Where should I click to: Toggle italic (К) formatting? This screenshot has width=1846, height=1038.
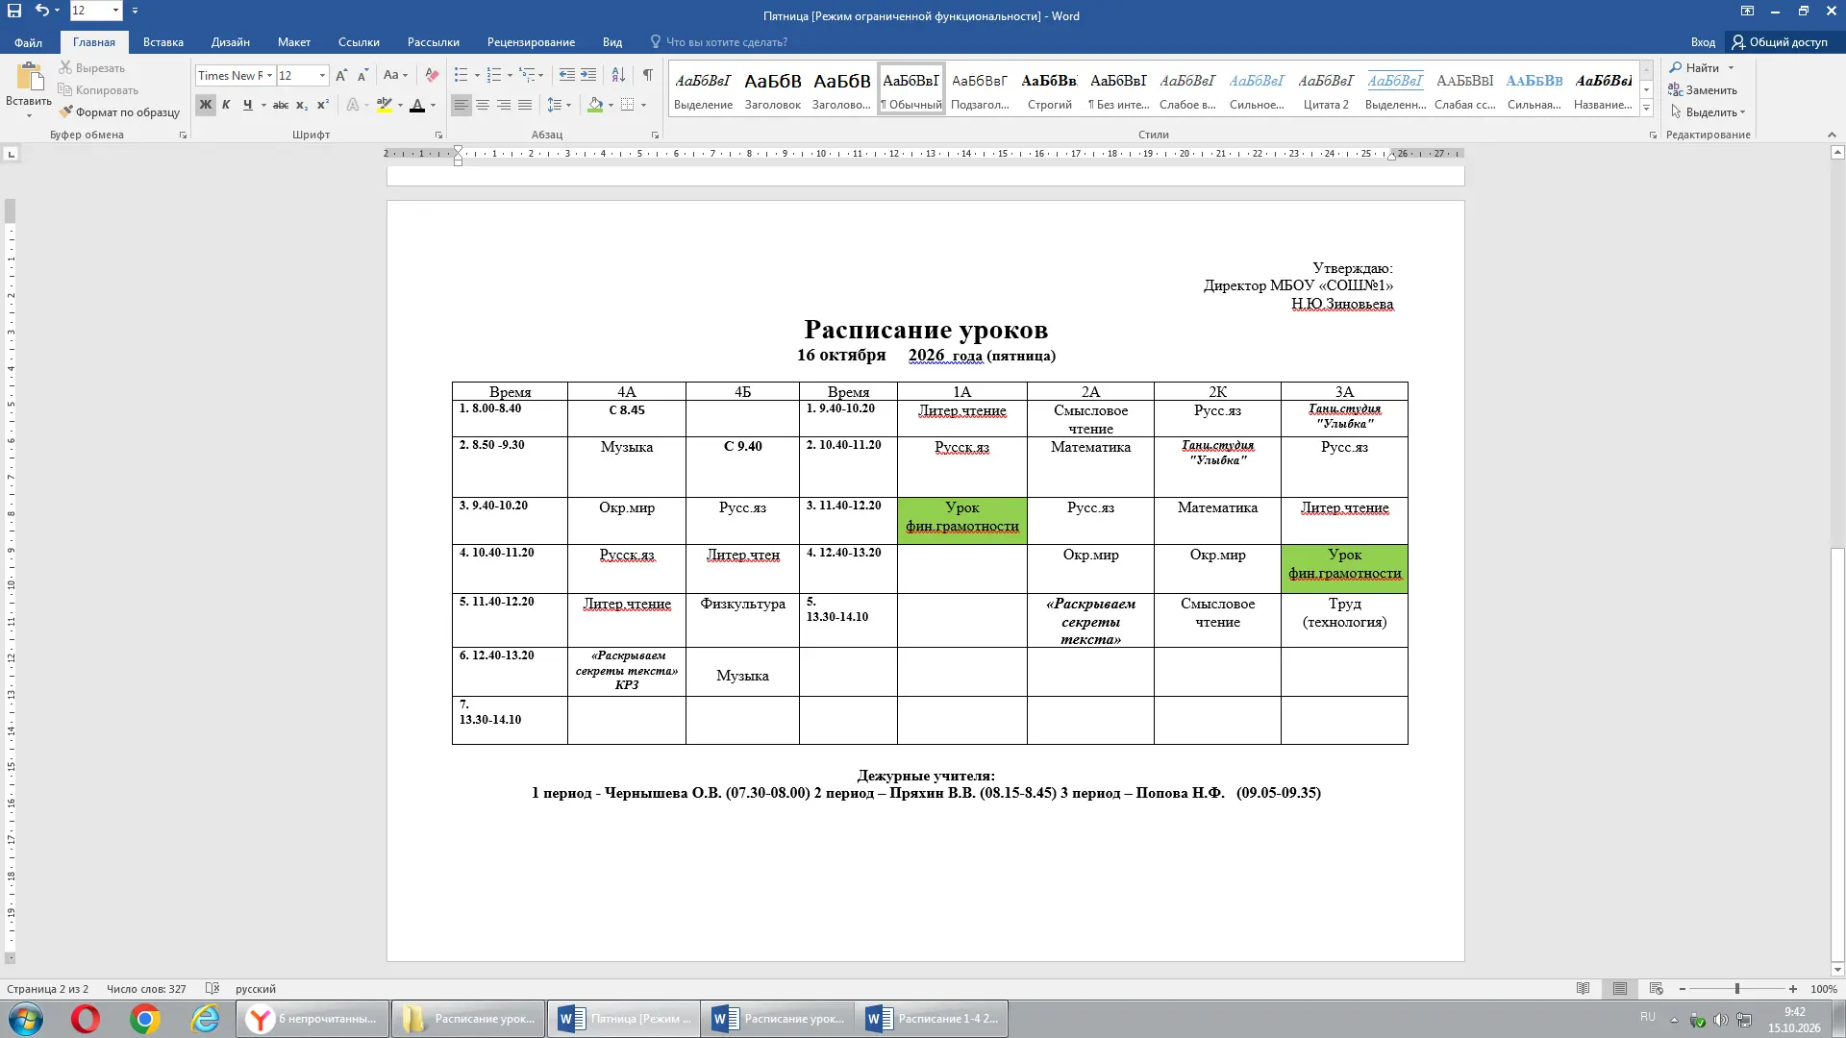[226, 105]
